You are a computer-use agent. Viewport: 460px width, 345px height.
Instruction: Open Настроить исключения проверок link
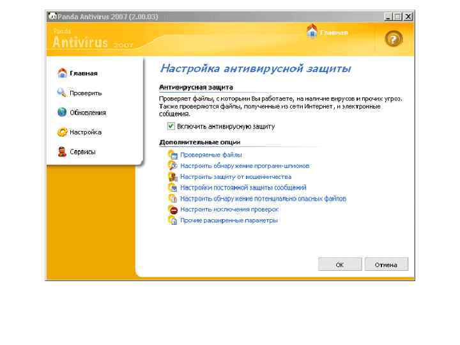229,210
